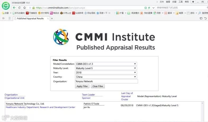Open the 唯品会 bookmark
This screenshot has height=122, width=208.
click(55, 13)
